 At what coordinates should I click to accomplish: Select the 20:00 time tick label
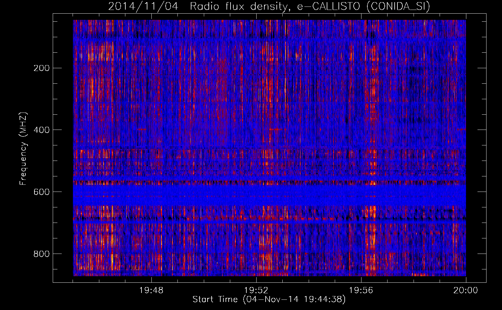point(466,290)
